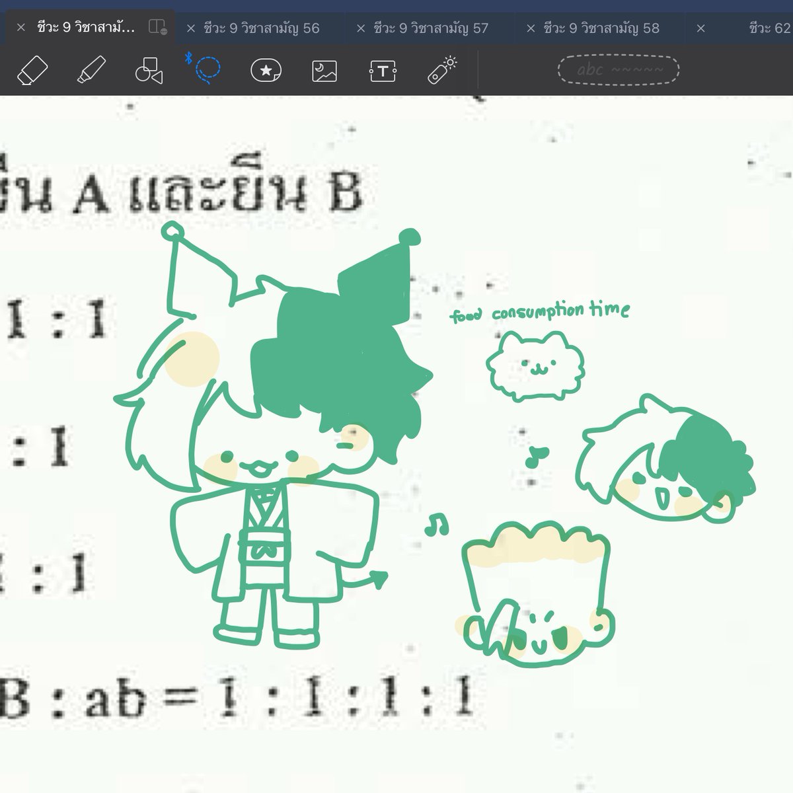Open the Elements sticker tool
The image size is (793, 793).
tap(266, 70)
